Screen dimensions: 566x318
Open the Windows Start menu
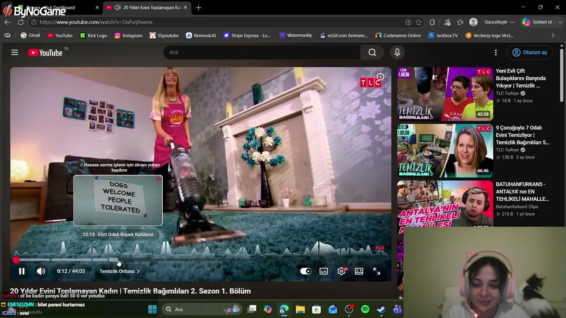153,309
